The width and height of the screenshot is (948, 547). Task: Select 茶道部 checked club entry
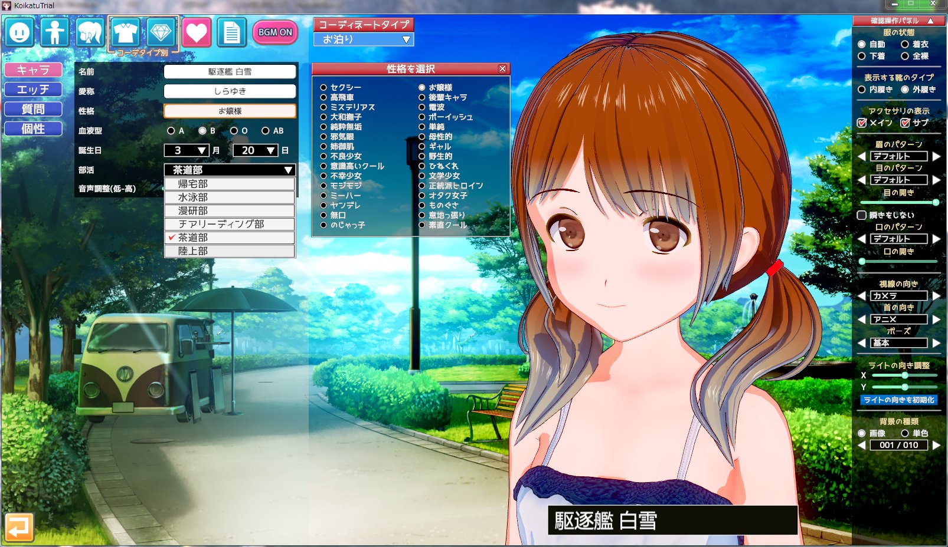point(230,238)
